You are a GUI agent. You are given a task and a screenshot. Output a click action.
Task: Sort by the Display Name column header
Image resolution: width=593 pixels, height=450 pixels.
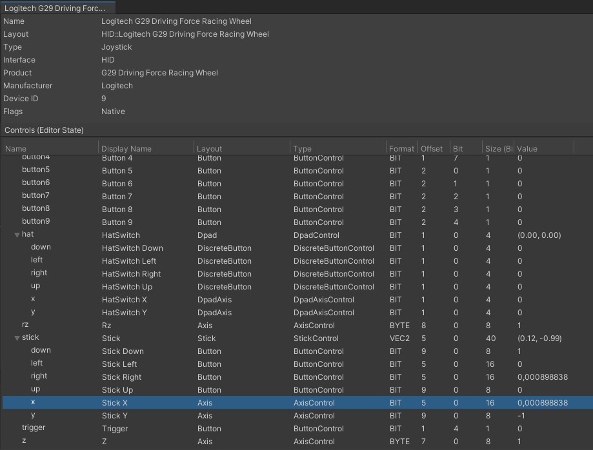(126, 149)
